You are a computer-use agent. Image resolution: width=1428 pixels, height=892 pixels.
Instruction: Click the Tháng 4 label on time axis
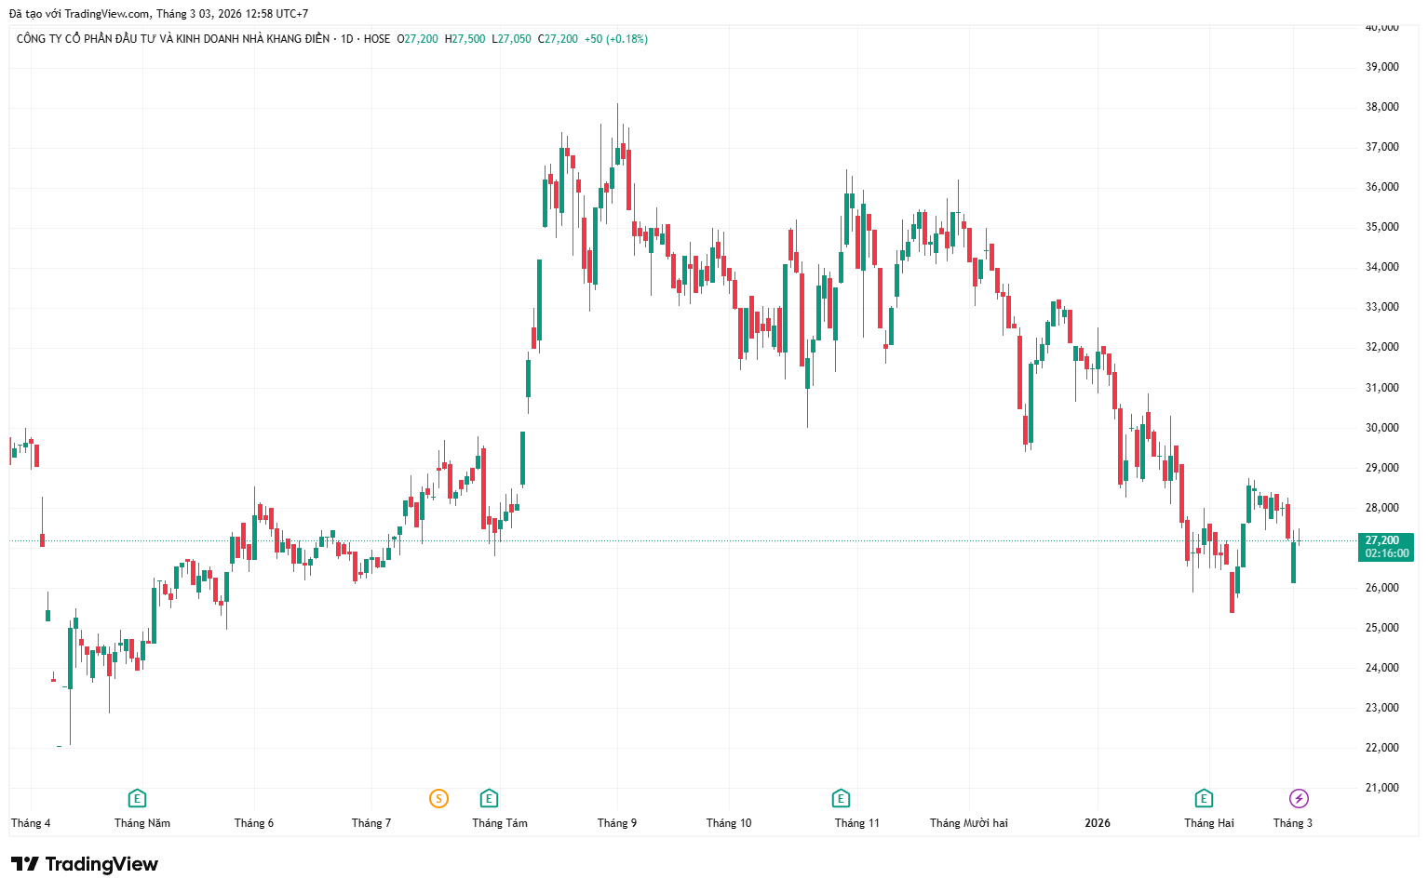point(31,823)
